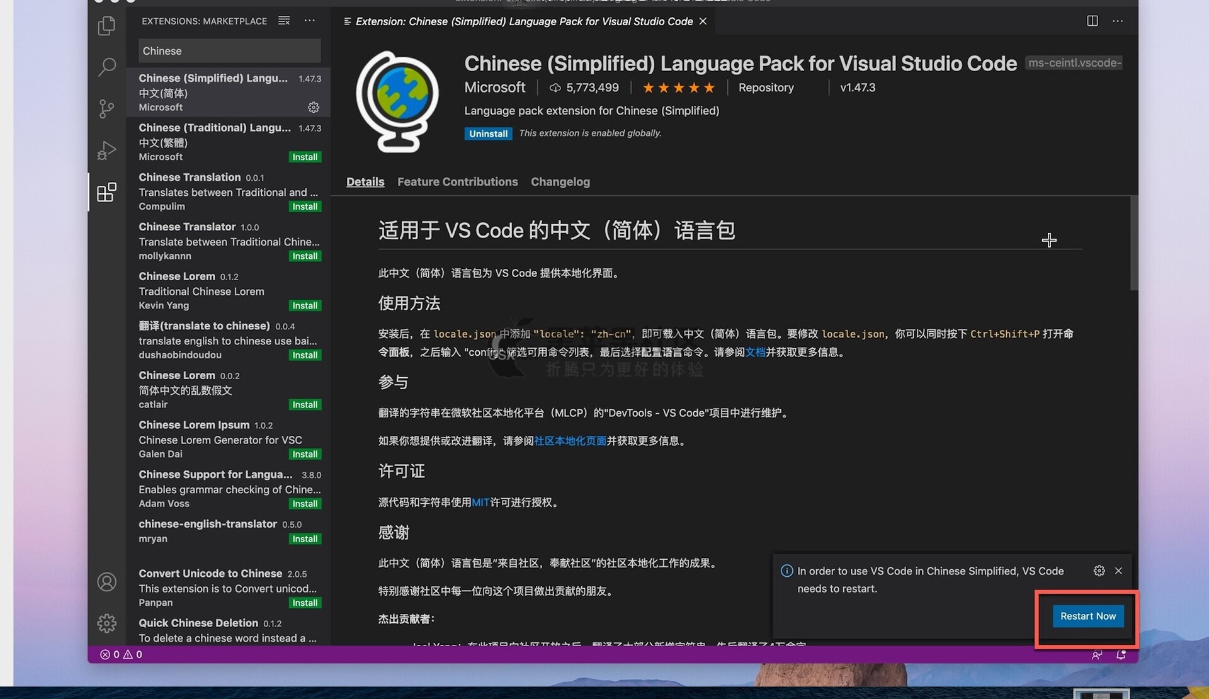Open the Search view in activity bar
1209x699 pixels.
(x=106, y=67)
